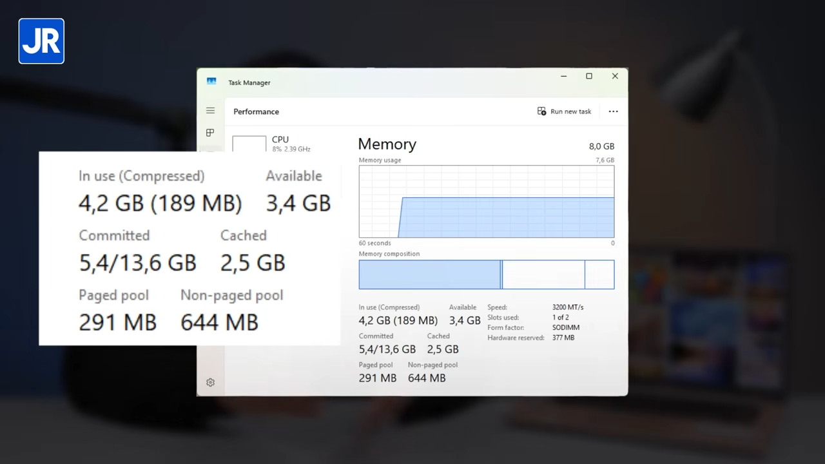This screenshot has width=825, height=464.
Task: Click the Memory composition bar
Action: click(x=487, y=275)
